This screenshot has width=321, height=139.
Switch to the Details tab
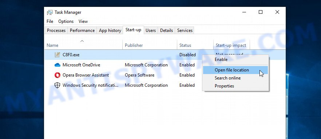coord(166,30)
